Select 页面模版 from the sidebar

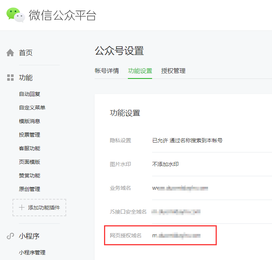coord(30,162)
